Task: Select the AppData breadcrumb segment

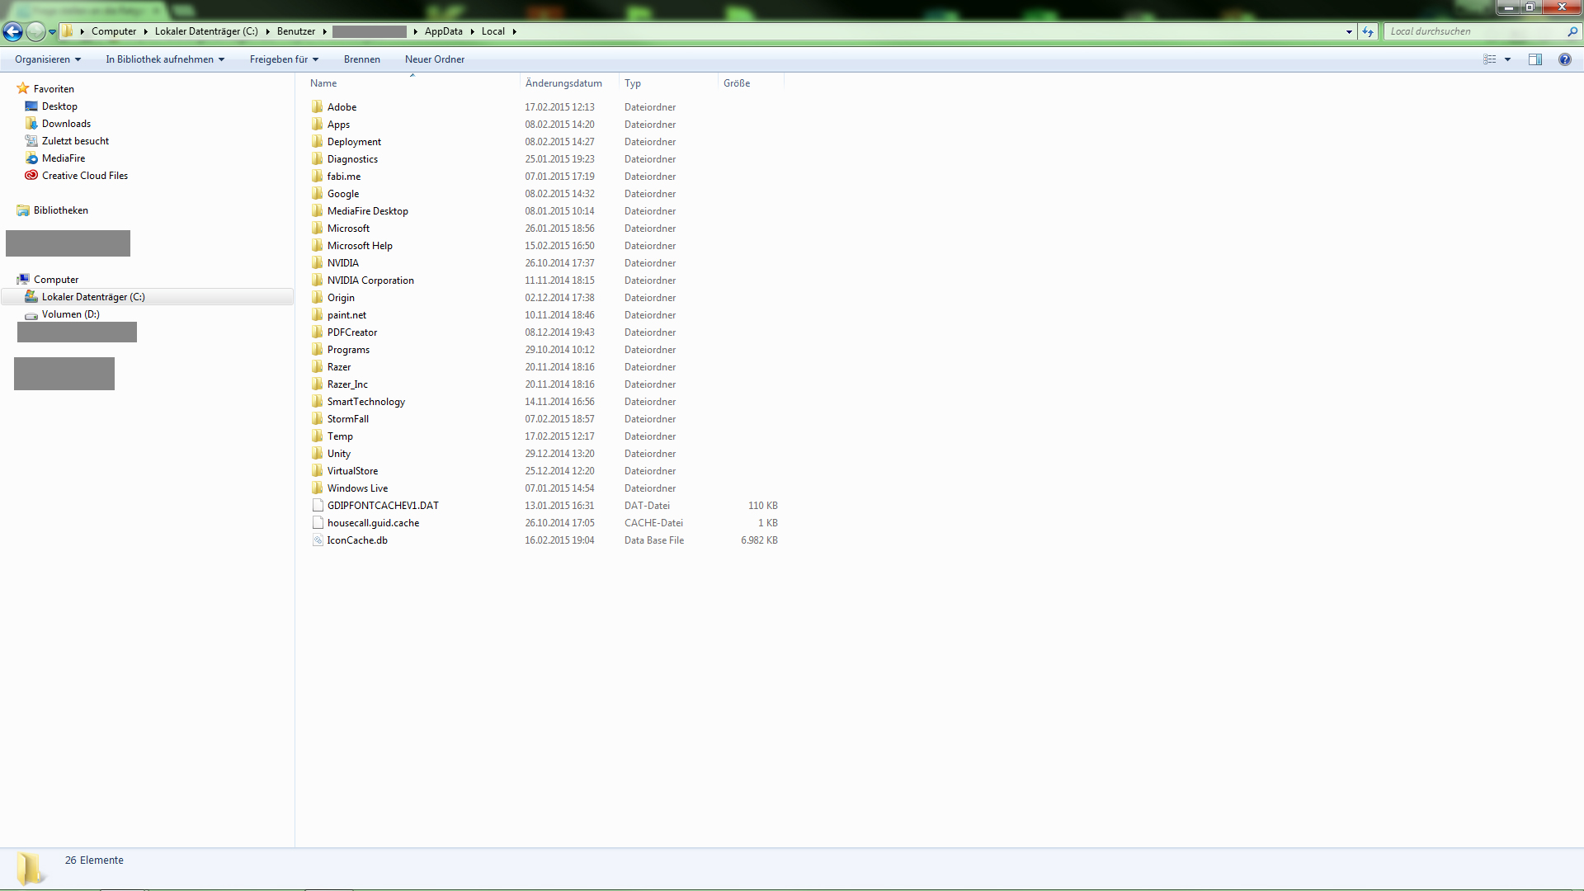Action: 444,31
